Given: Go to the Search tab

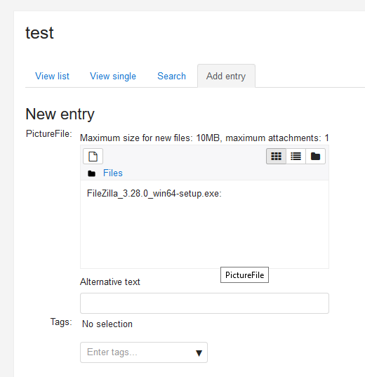Looking at the screenshot, I should (172, 77).
